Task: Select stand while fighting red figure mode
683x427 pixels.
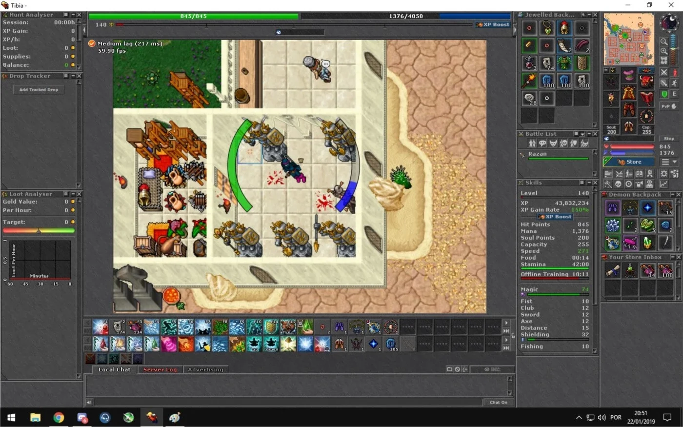Action: [x=674, y=72]
